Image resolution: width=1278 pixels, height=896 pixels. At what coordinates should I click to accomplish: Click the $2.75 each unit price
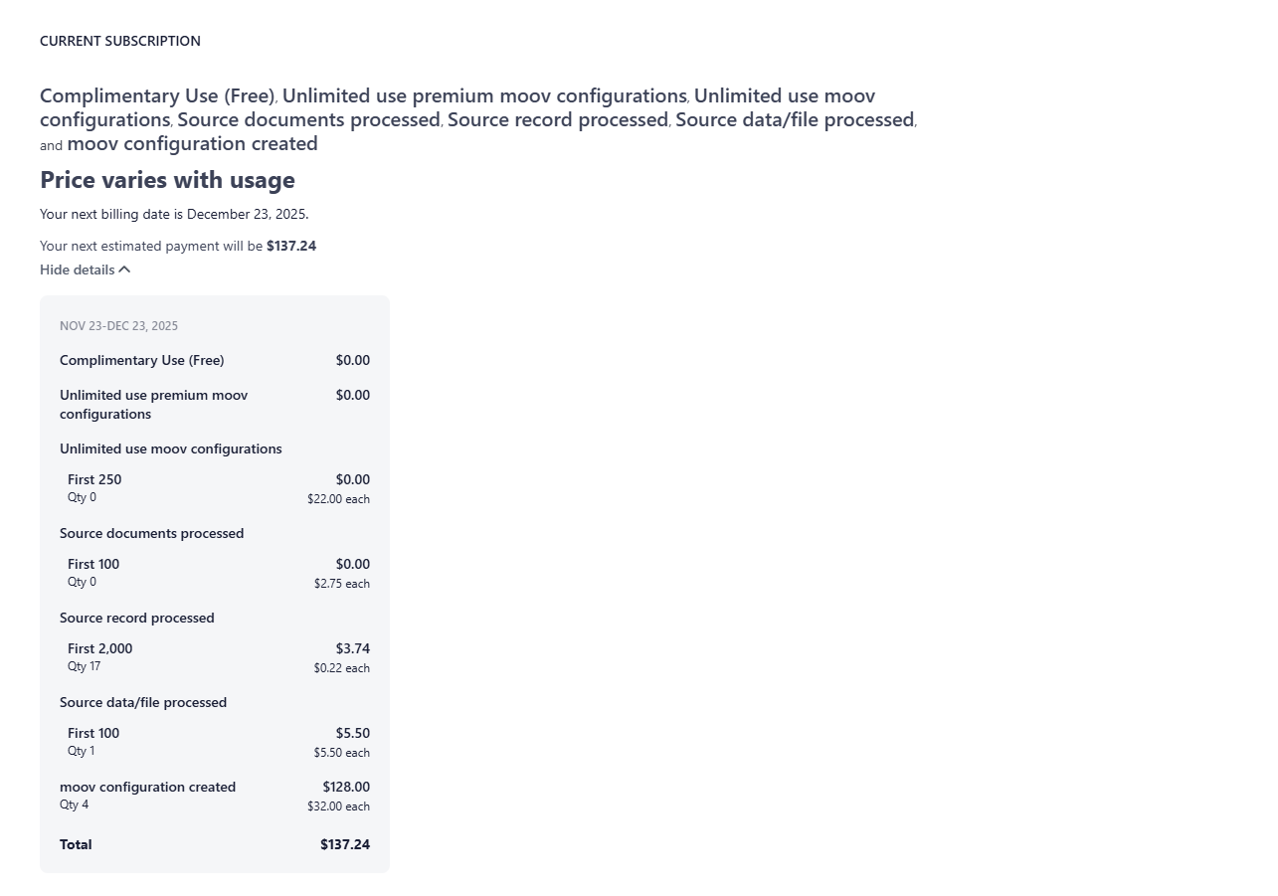(341, 584)
